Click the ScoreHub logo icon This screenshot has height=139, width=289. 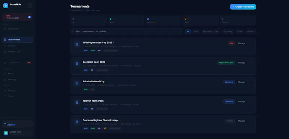coord(5,5)
